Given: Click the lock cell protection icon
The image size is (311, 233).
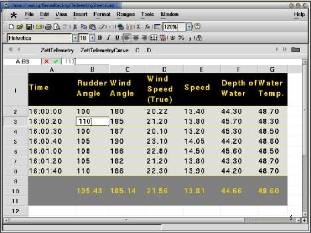Looking at the screenshot, I should coord(199,38).
